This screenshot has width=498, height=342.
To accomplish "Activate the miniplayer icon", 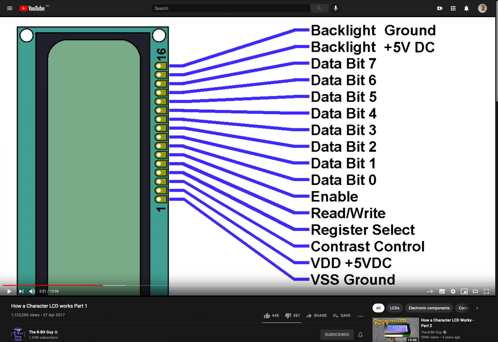I will pyautogui.click(x=464, y=291).
